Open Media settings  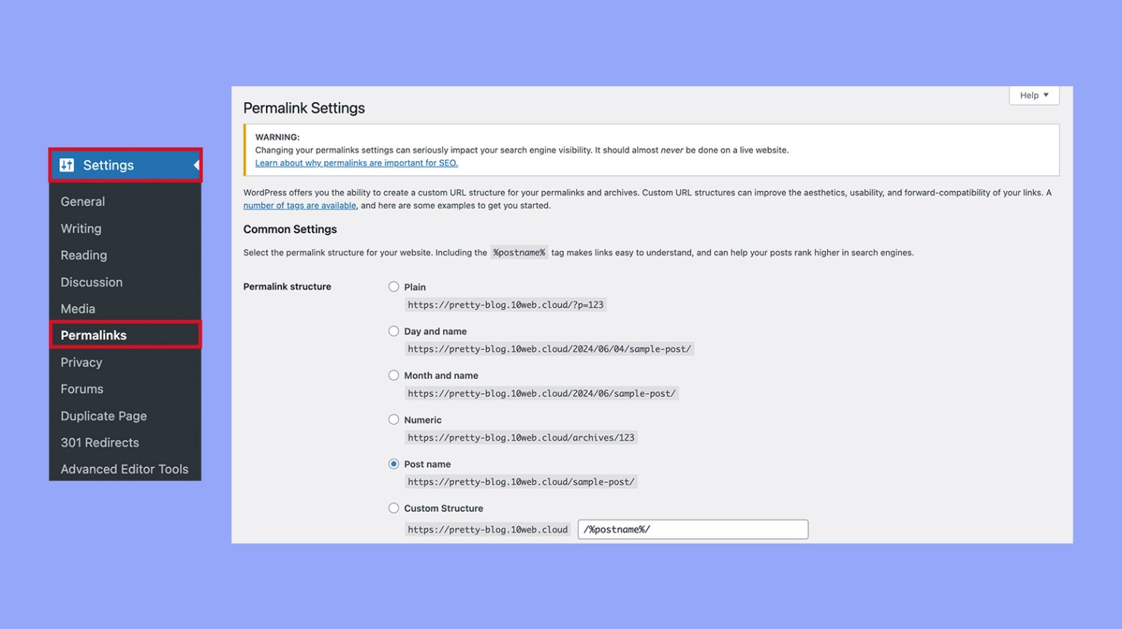click(78, 308)
